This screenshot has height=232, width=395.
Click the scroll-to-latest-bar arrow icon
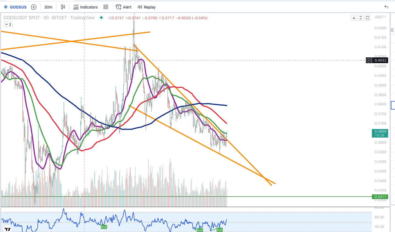pyautogui.click(x=354, y=17)
